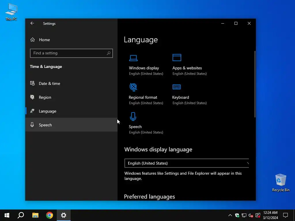Show hidden tray icons

(x=230, y=215)
